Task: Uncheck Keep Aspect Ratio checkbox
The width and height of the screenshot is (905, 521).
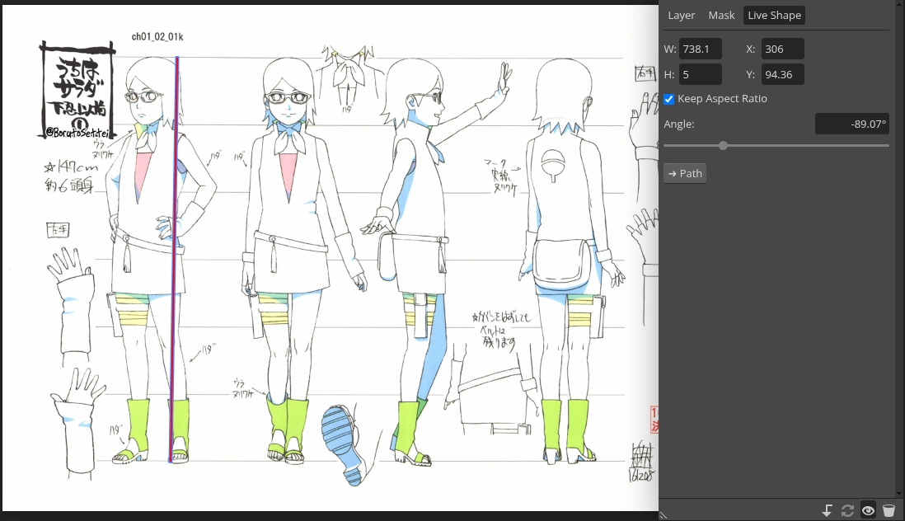Action: [x=669, y=99]
